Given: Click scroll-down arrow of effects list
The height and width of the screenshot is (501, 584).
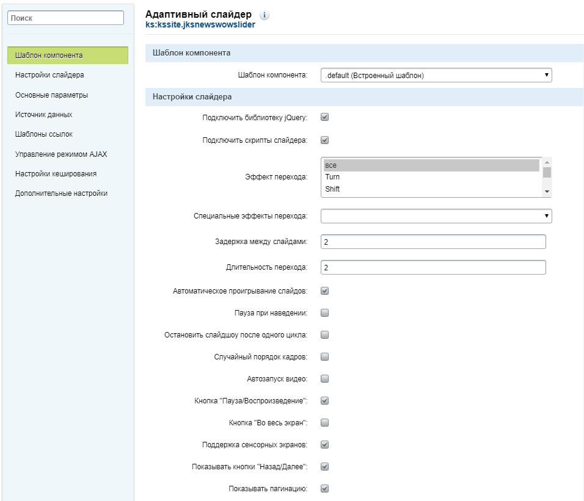Looking at the screenshot, I should pos(547,192).
